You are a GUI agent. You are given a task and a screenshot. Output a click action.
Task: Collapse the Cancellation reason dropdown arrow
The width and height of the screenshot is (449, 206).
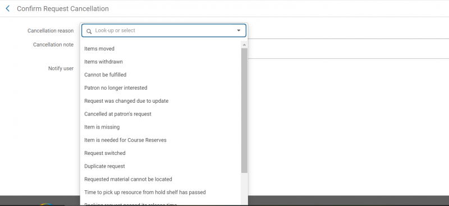pos(239,31)
